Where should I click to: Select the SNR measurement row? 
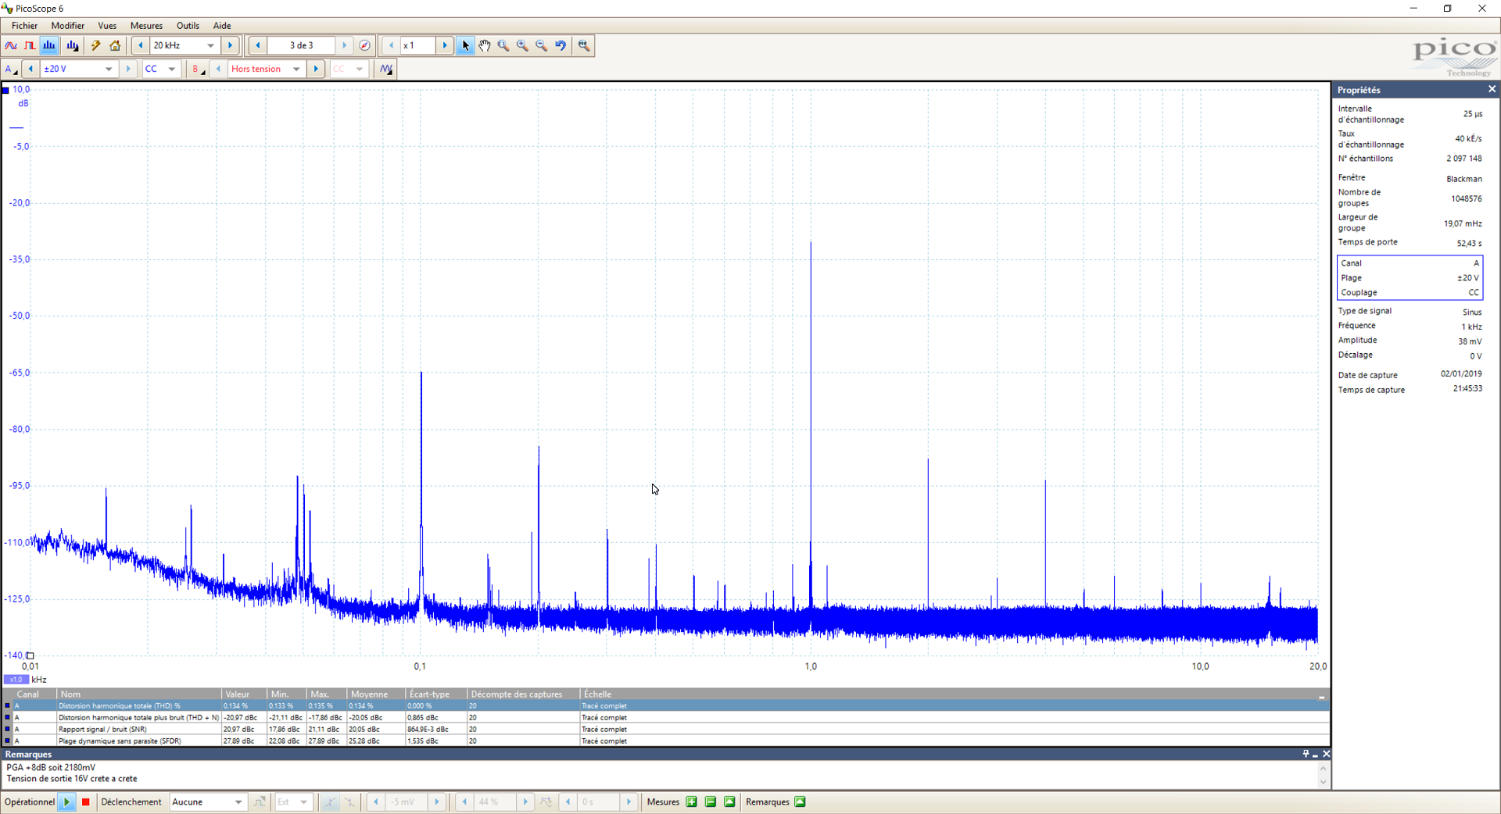pos(666,729)
